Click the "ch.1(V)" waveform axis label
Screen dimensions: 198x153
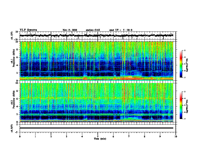pos(12,35)
